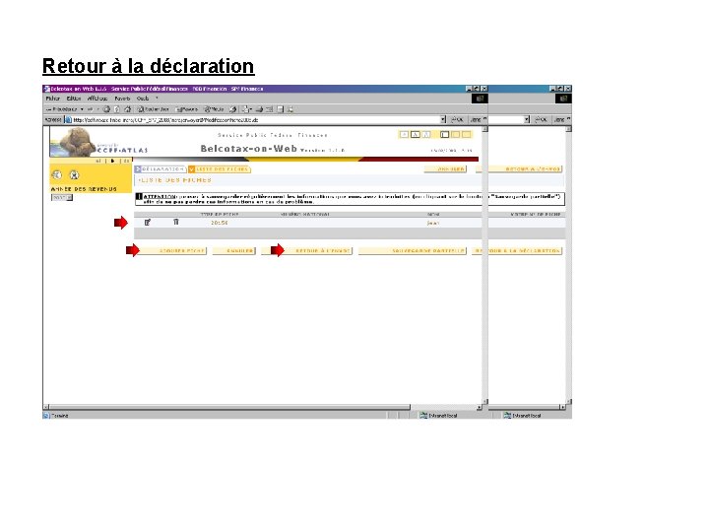Open the Fichier menu
The image size is (709, 532).
tap(52, 99)
